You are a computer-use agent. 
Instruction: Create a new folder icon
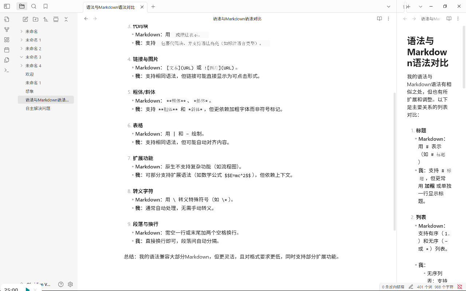pos(36,20)
